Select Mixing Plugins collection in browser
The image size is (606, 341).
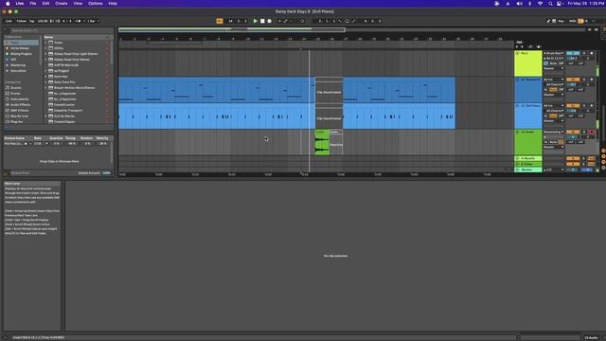[21, 54]
